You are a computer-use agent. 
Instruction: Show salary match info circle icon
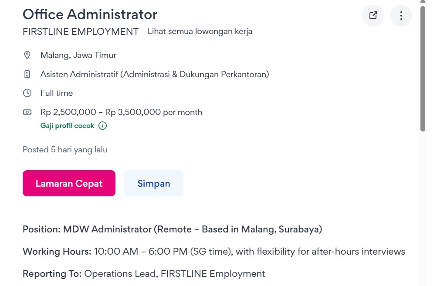click(102, 126)
